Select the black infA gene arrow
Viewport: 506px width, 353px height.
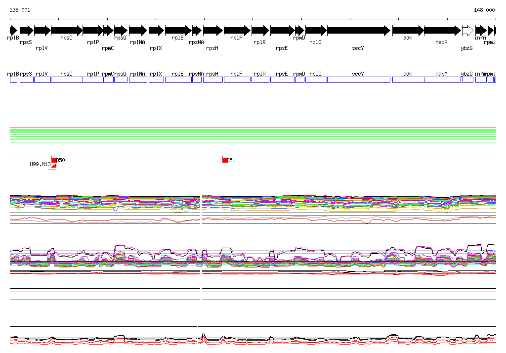click(x=481, y=31)
